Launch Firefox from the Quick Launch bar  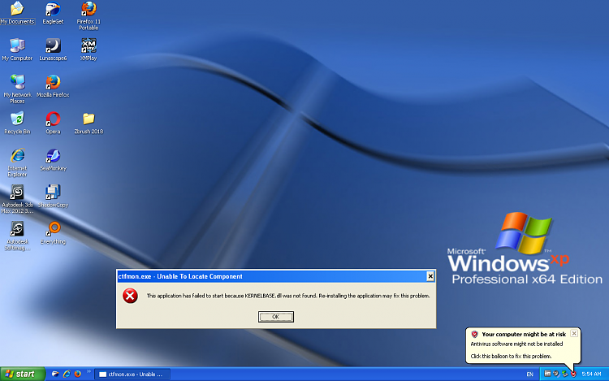78,374
